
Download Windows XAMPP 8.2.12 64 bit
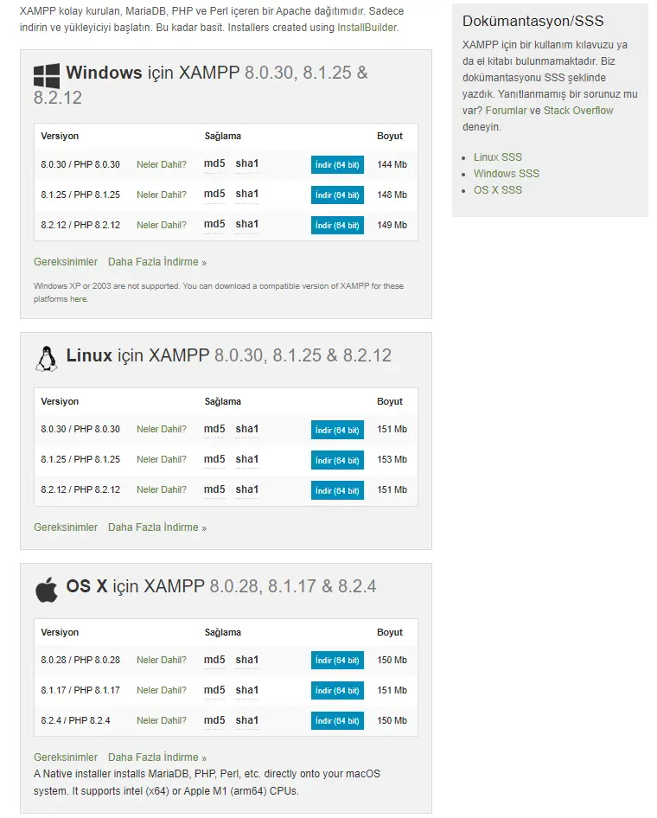click(x=337, y=226)
